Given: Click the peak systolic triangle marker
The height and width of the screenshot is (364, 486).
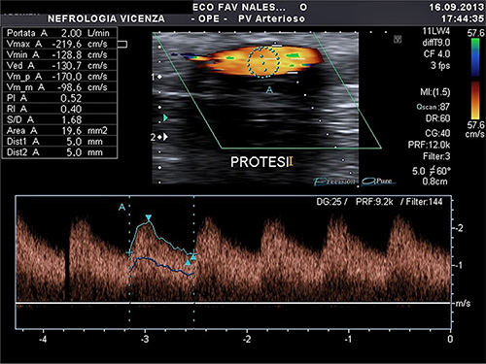Looking at the screenshot, I should point(149,217).
